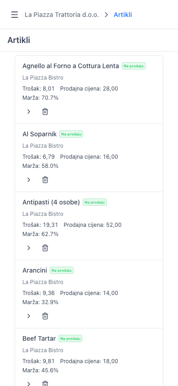Image resolution: width=178 pixels, height=386 pixels.
Task: Select the Artikli breadcrumb link
Action: [x=123, y=15]
